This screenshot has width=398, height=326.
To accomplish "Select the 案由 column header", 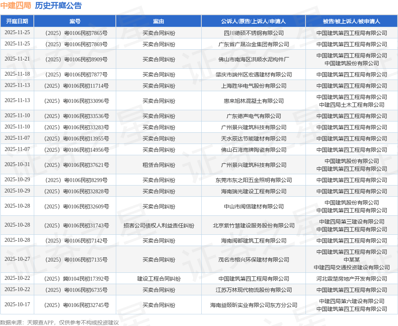I will pyautogui.click(x=159, y=21).
